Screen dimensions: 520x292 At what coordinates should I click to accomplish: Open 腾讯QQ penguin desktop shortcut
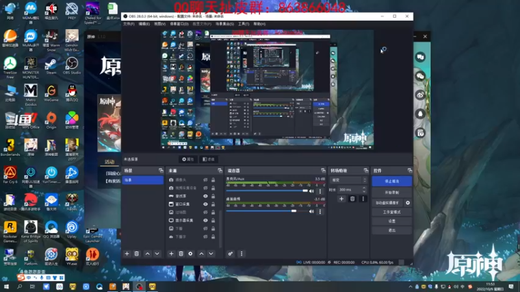71,93
